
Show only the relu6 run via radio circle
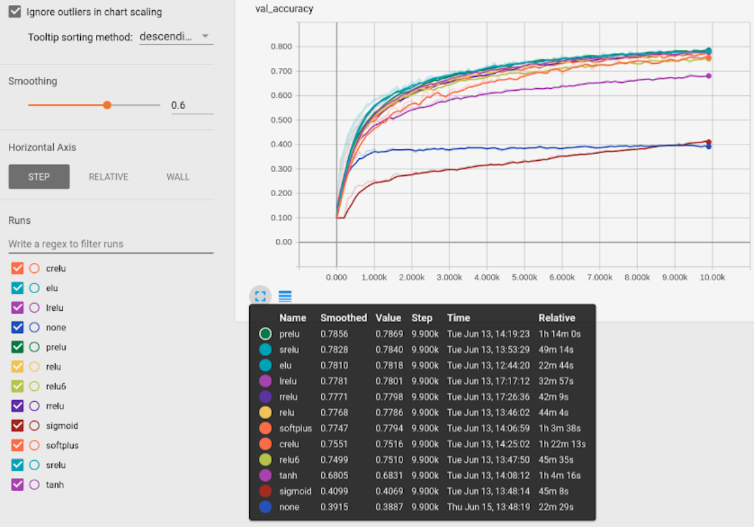point(34,386)
